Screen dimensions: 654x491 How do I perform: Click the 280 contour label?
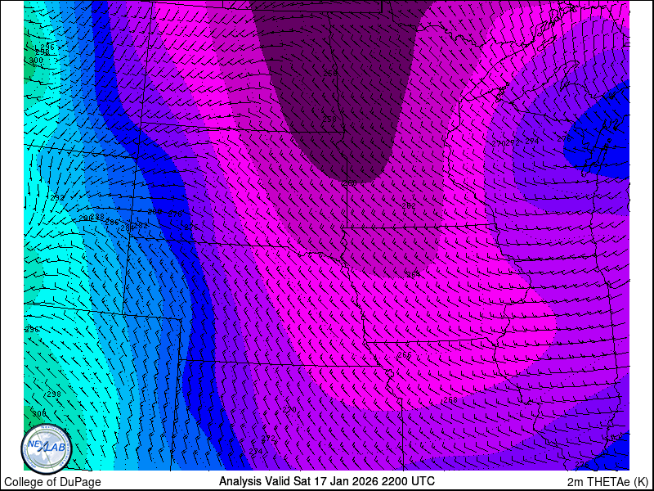(155, 212)
